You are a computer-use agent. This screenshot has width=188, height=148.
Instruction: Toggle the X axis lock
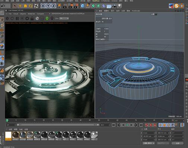[43, 6]
